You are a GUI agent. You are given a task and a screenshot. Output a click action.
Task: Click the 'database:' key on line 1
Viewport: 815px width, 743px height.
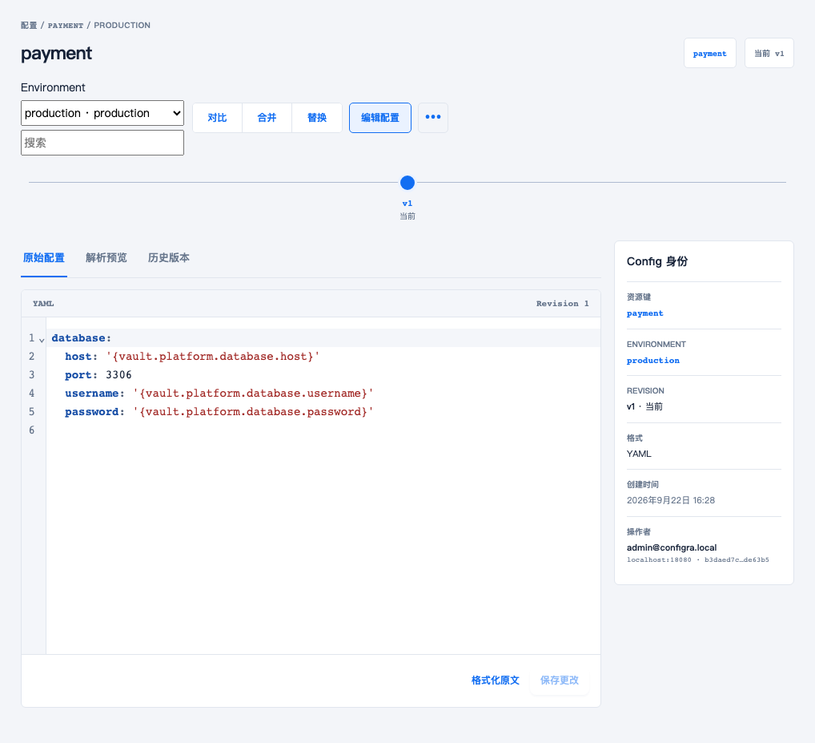click(81, 338)
